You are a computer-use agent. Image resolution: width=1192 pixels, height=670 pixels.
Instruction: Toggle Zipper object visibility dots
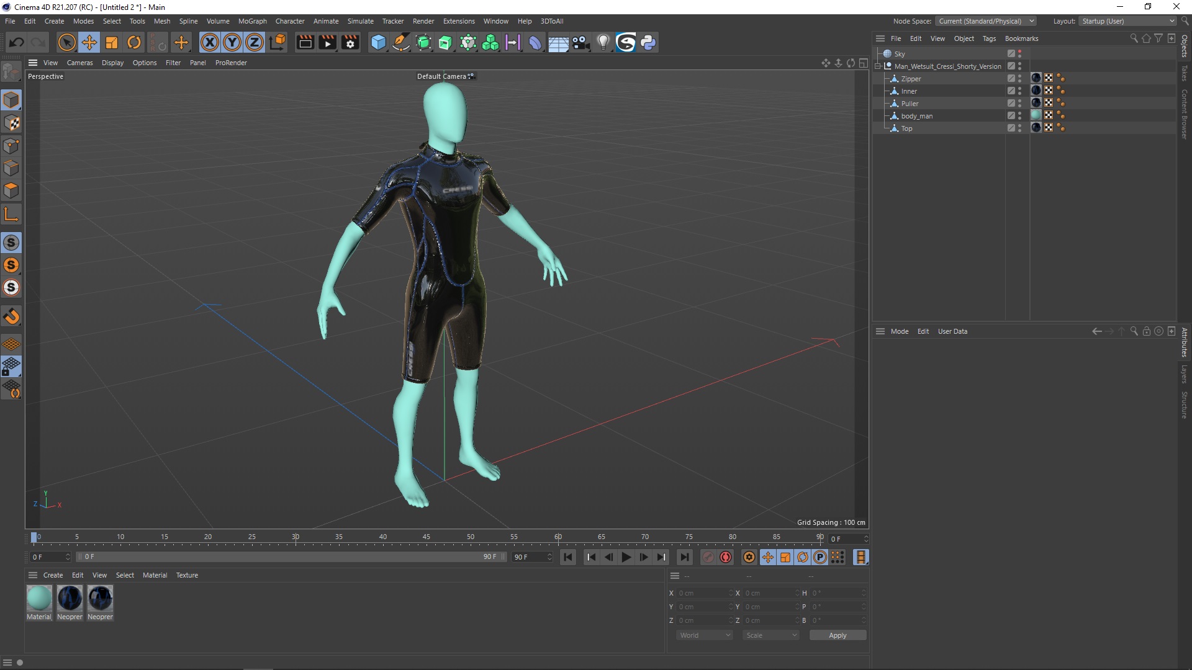(x=1019, y=79)
